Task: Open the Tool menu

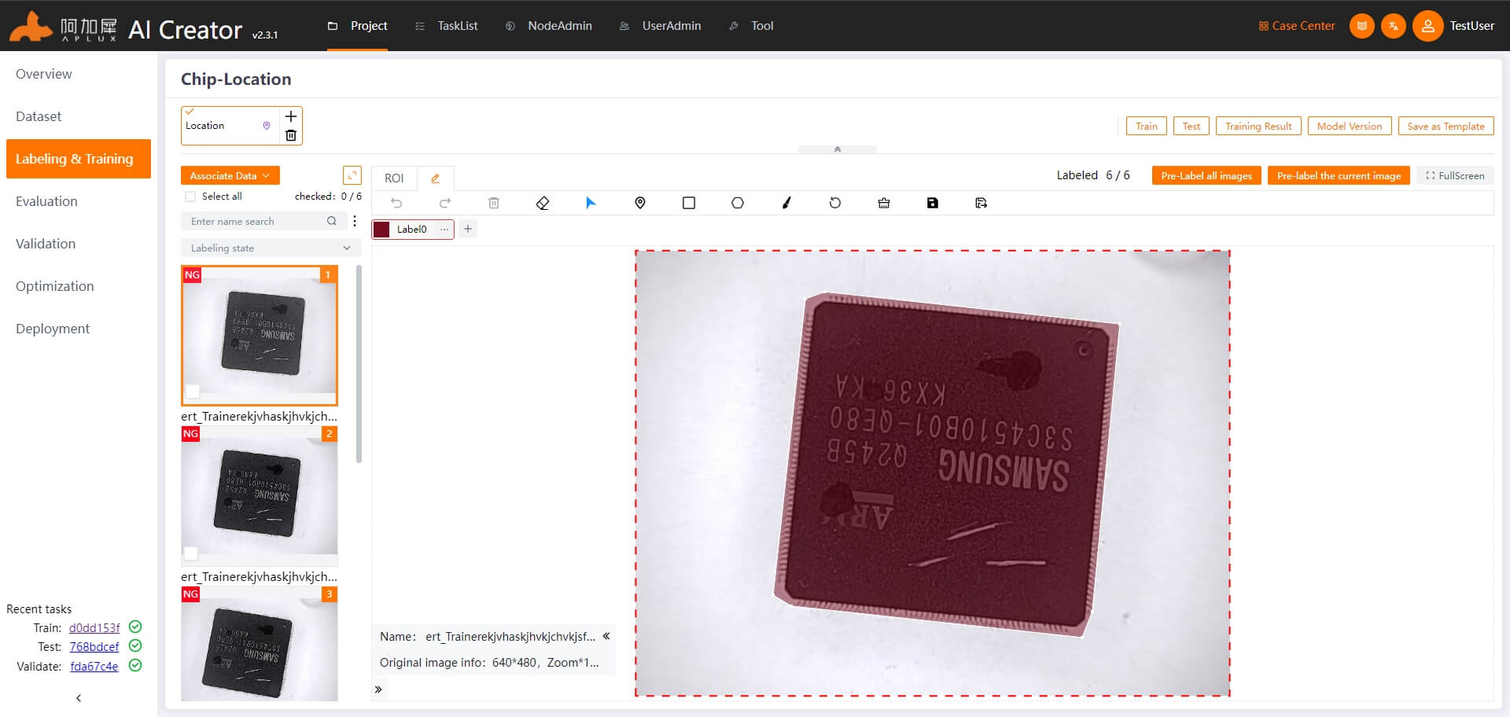Action: pyautogui.click(x=751, y=26)
